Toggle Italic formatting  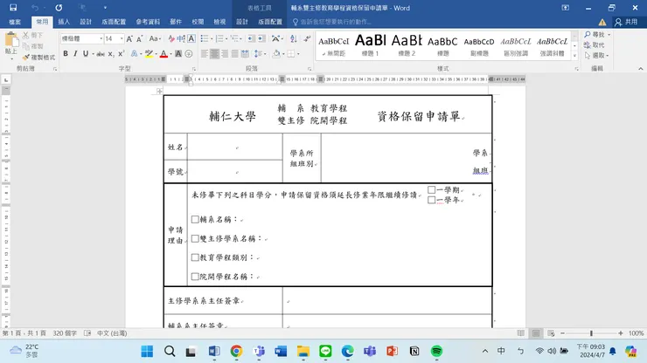click(x=75, y=53)
